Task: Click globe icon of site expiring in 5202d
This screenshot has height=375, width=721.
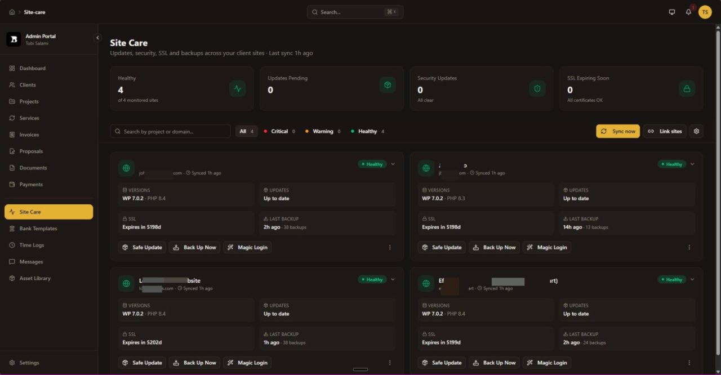Action: [x=126, y=283]
